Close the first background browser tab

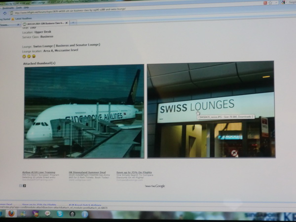[18, 25]
